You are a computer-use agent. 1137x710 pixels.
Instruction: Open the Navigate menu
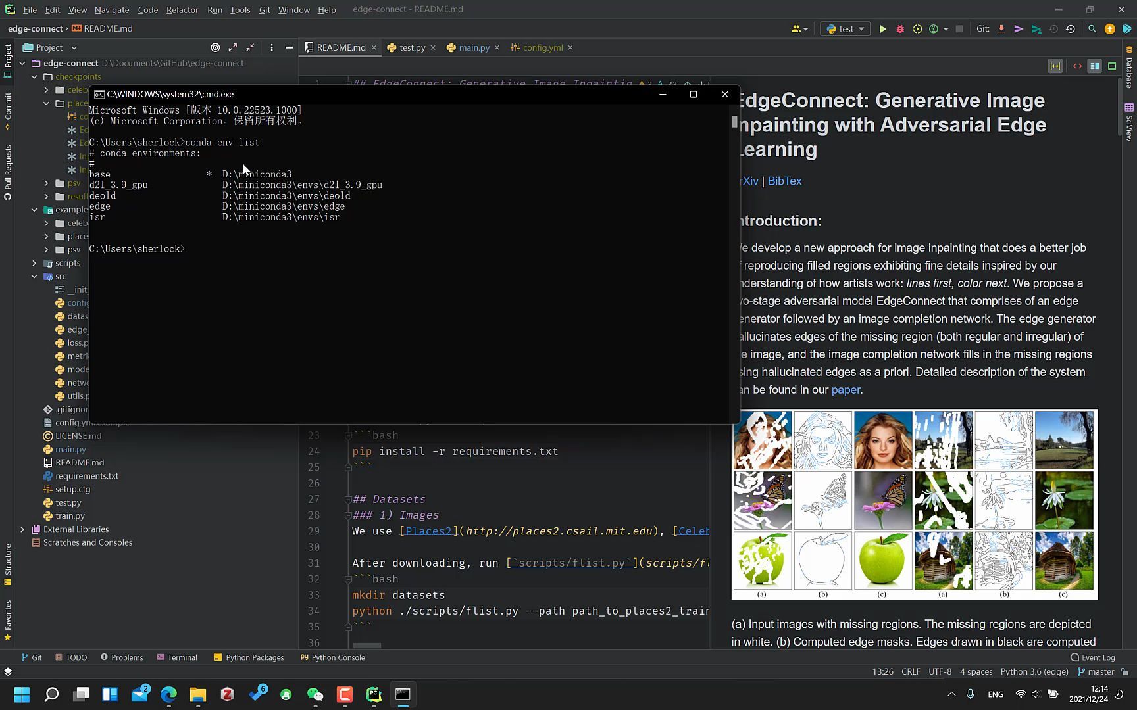pos(112,10)
